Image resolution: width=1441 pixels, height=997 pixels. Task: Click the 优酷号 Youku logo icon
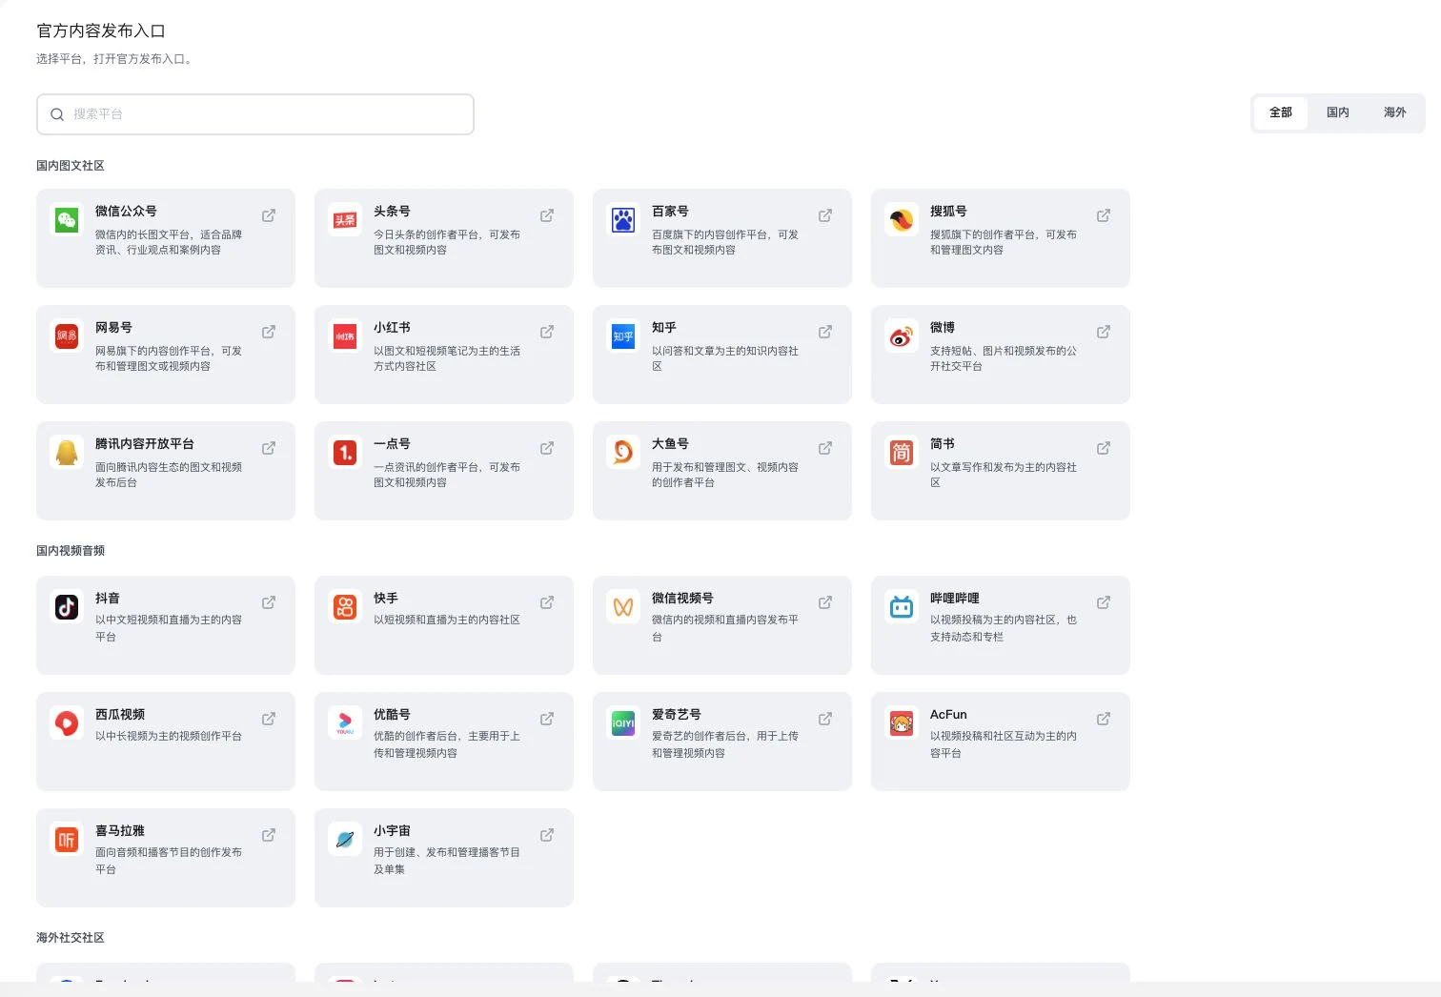(x=345, y=723)
